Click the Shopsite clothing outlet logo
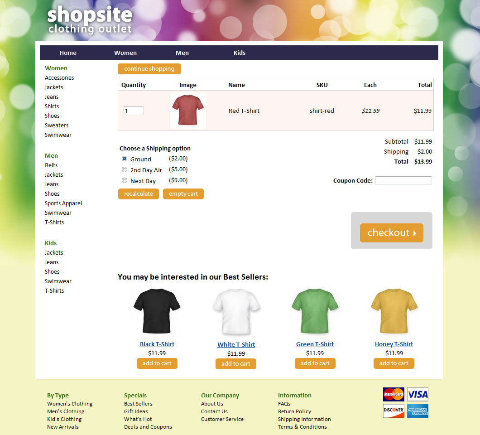480x435 pixels. pos(90,19)
